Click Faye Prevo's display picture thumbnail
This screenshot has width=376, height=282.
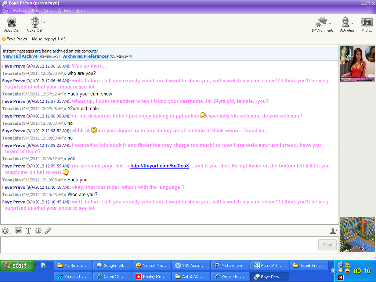[x=358, y=64]
